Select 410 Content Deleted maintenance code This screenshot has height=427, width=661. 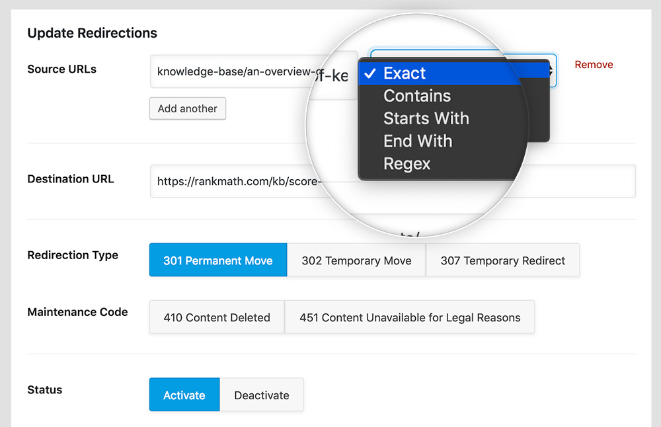click(x=217, y=317)
